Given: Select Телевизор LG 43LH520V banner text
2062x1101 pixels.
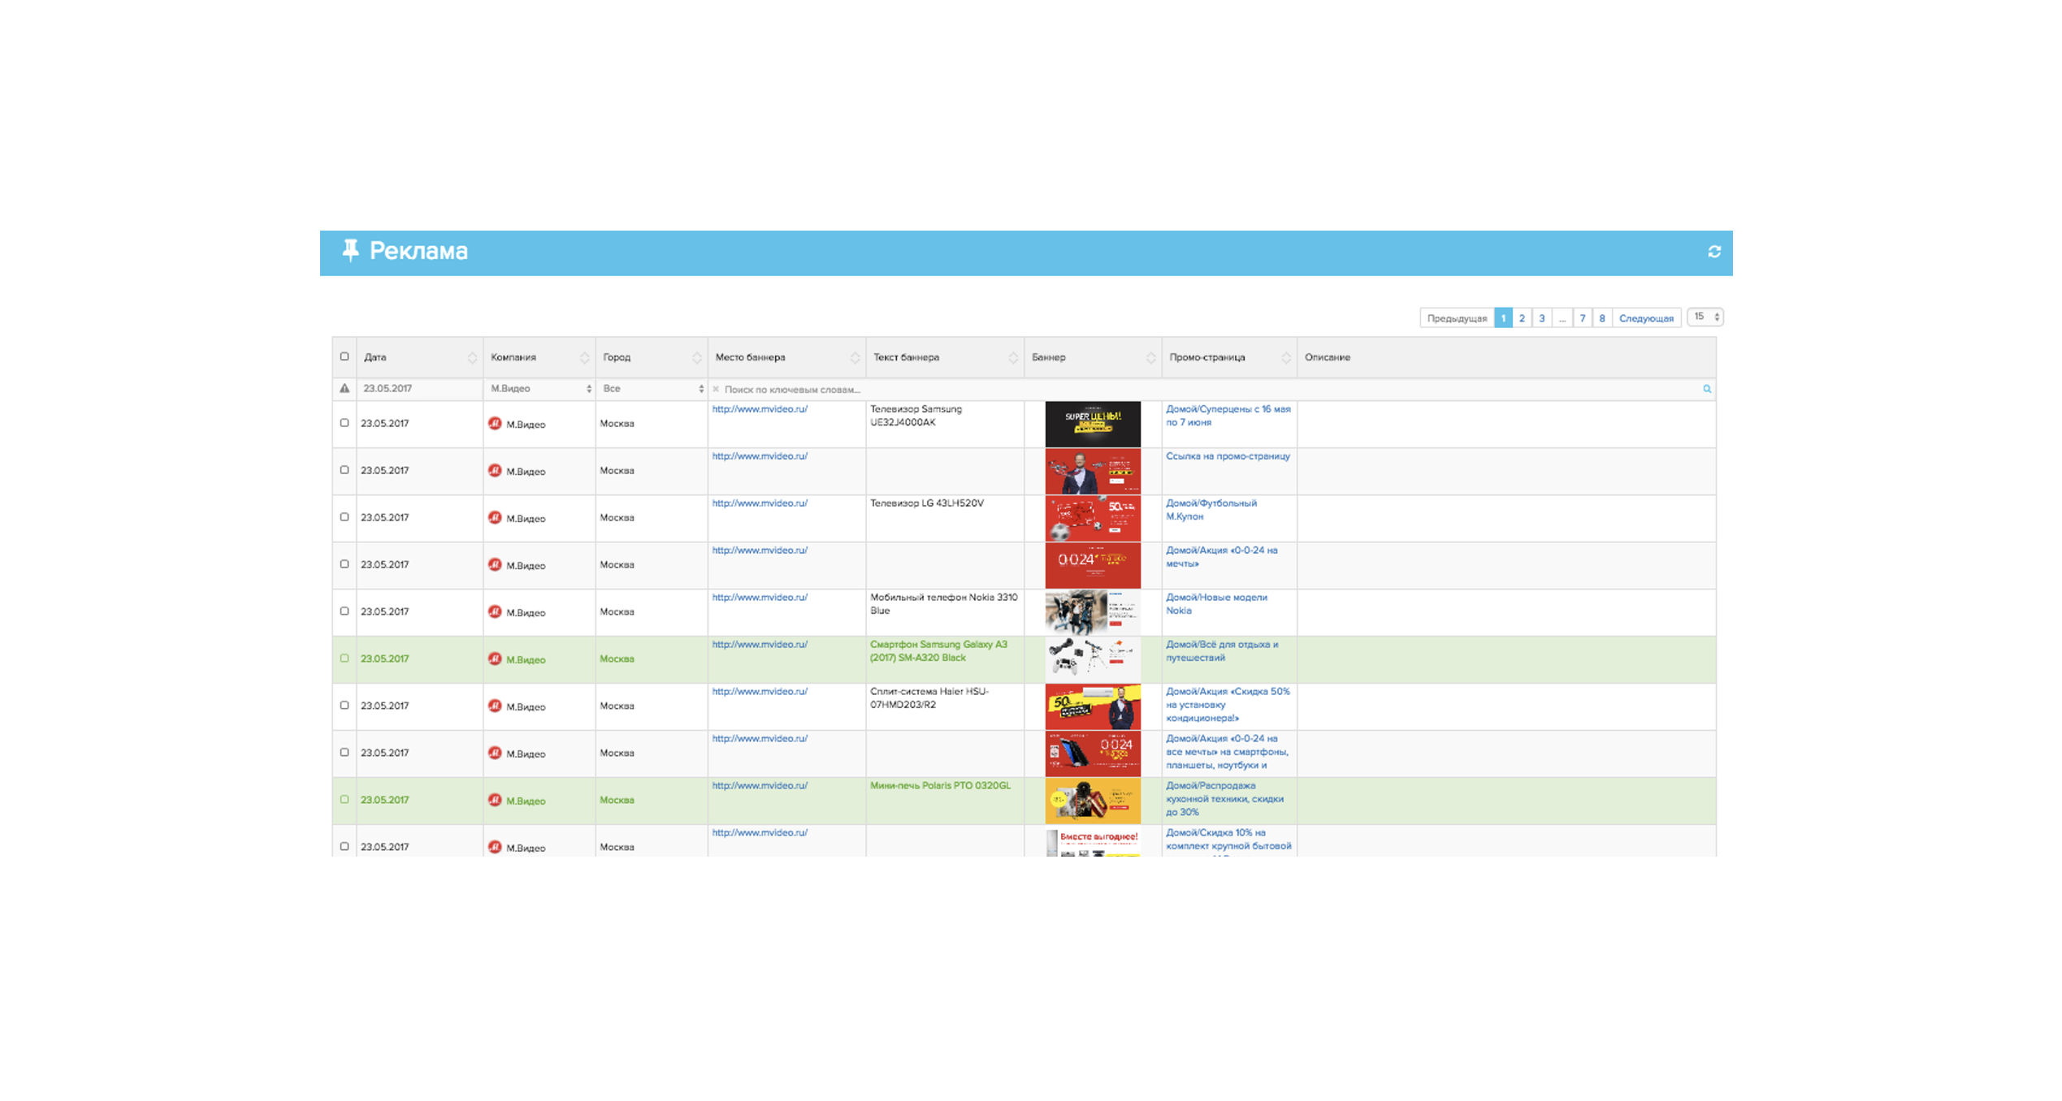Looking at the screenshot, I should [927, 503].
